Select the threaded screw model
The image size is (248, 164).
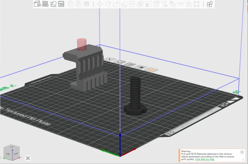click(x=135, y=96)
